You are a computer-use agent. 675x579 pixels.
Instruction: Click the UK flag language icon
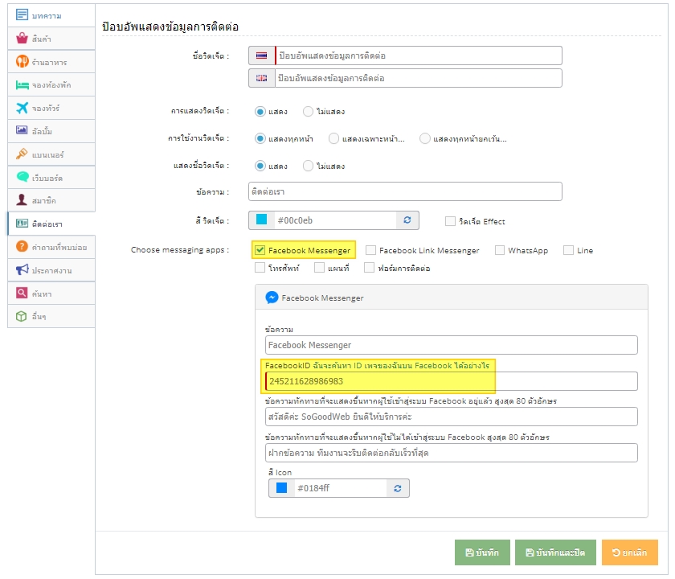(261, 78)
